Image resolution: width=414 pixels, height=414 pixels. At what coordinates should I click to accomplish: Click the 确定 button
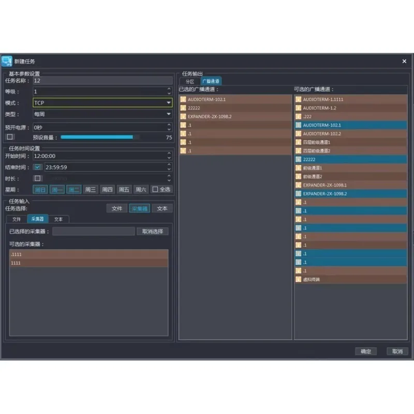point(366,350)
